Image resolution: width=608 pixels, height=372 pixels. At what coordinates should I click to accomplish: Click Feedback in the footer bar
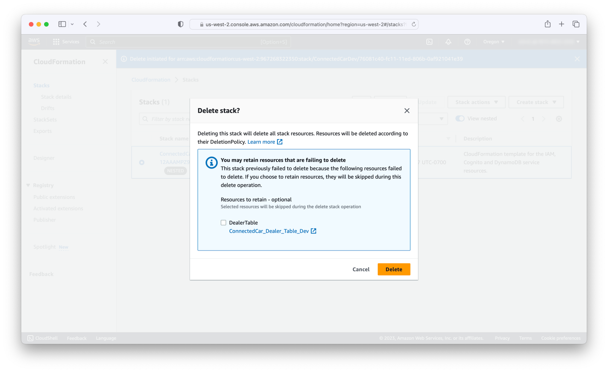point(77,338)
